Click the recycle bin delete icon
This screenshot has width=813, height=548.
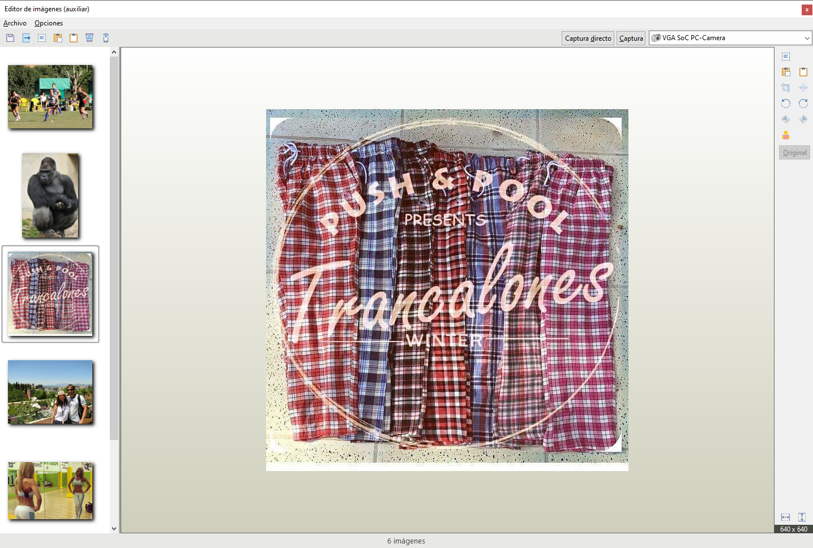(89, 38)
